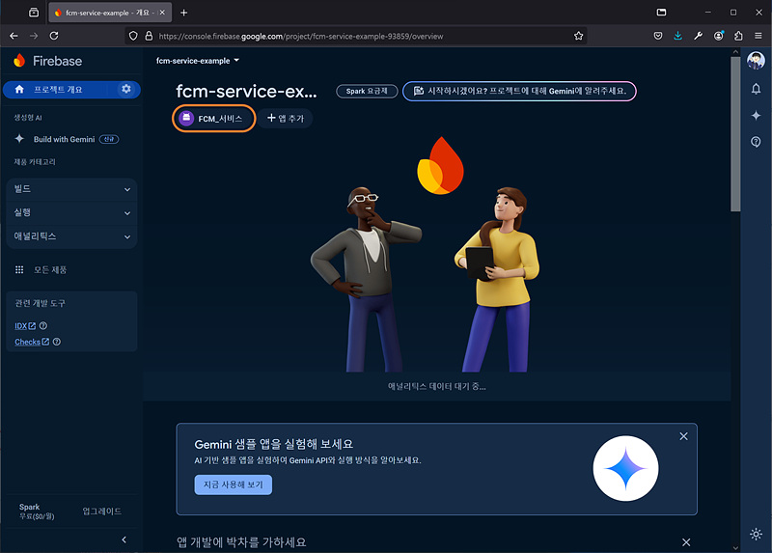The height and width of the screenshot is (553, 772).
Task: Click the browser address bar URL
Action: coord(301,36)
